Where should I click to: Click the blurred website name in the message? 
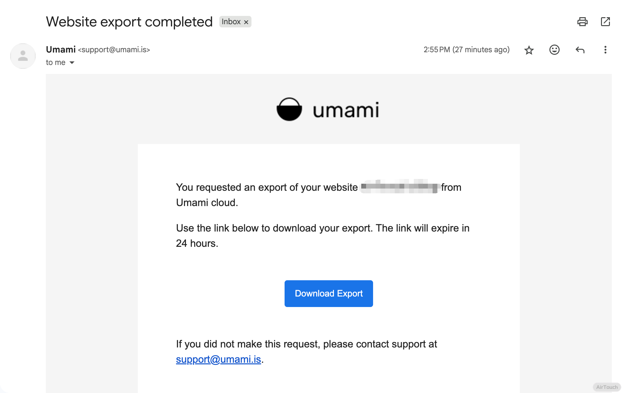click(x=399, y=187)
